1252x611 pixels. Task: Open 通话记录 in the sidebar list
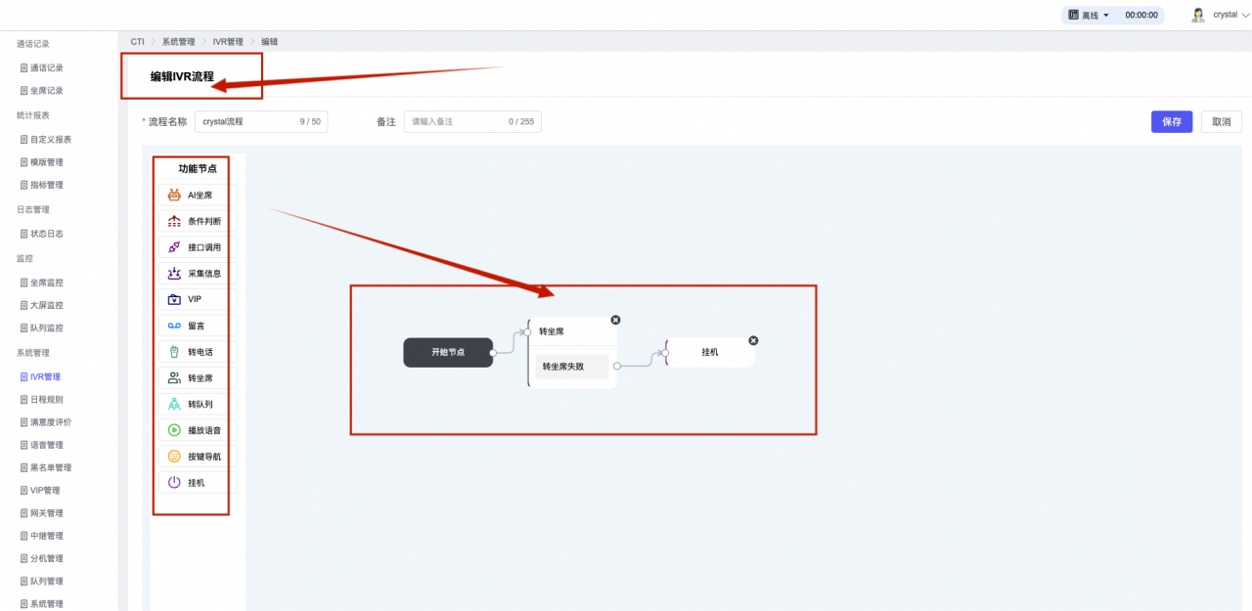coord(46,68)
